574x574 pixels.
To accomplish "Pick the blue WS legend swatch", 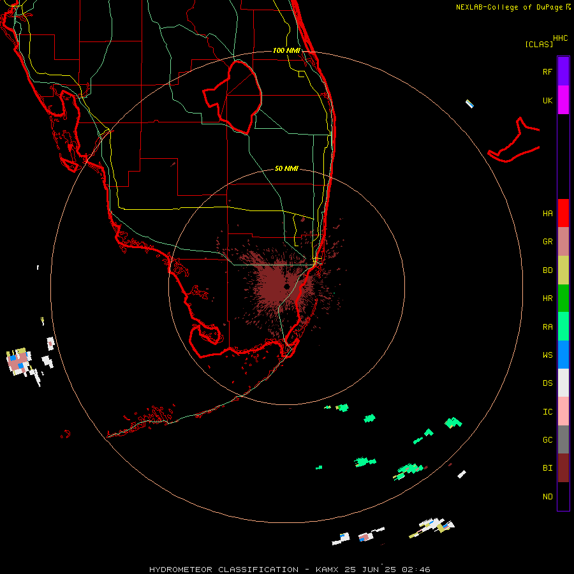I will 563,355.
